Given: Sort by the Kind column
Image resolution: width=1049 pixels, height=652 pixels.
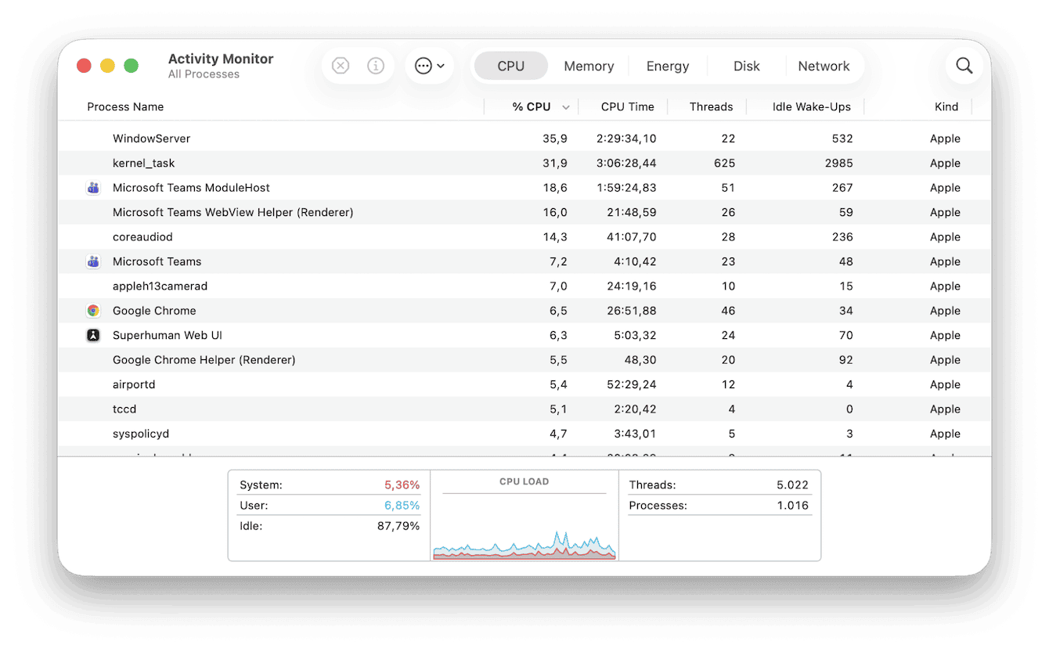Looking at the screenshot, I should [x=946, y=107].
